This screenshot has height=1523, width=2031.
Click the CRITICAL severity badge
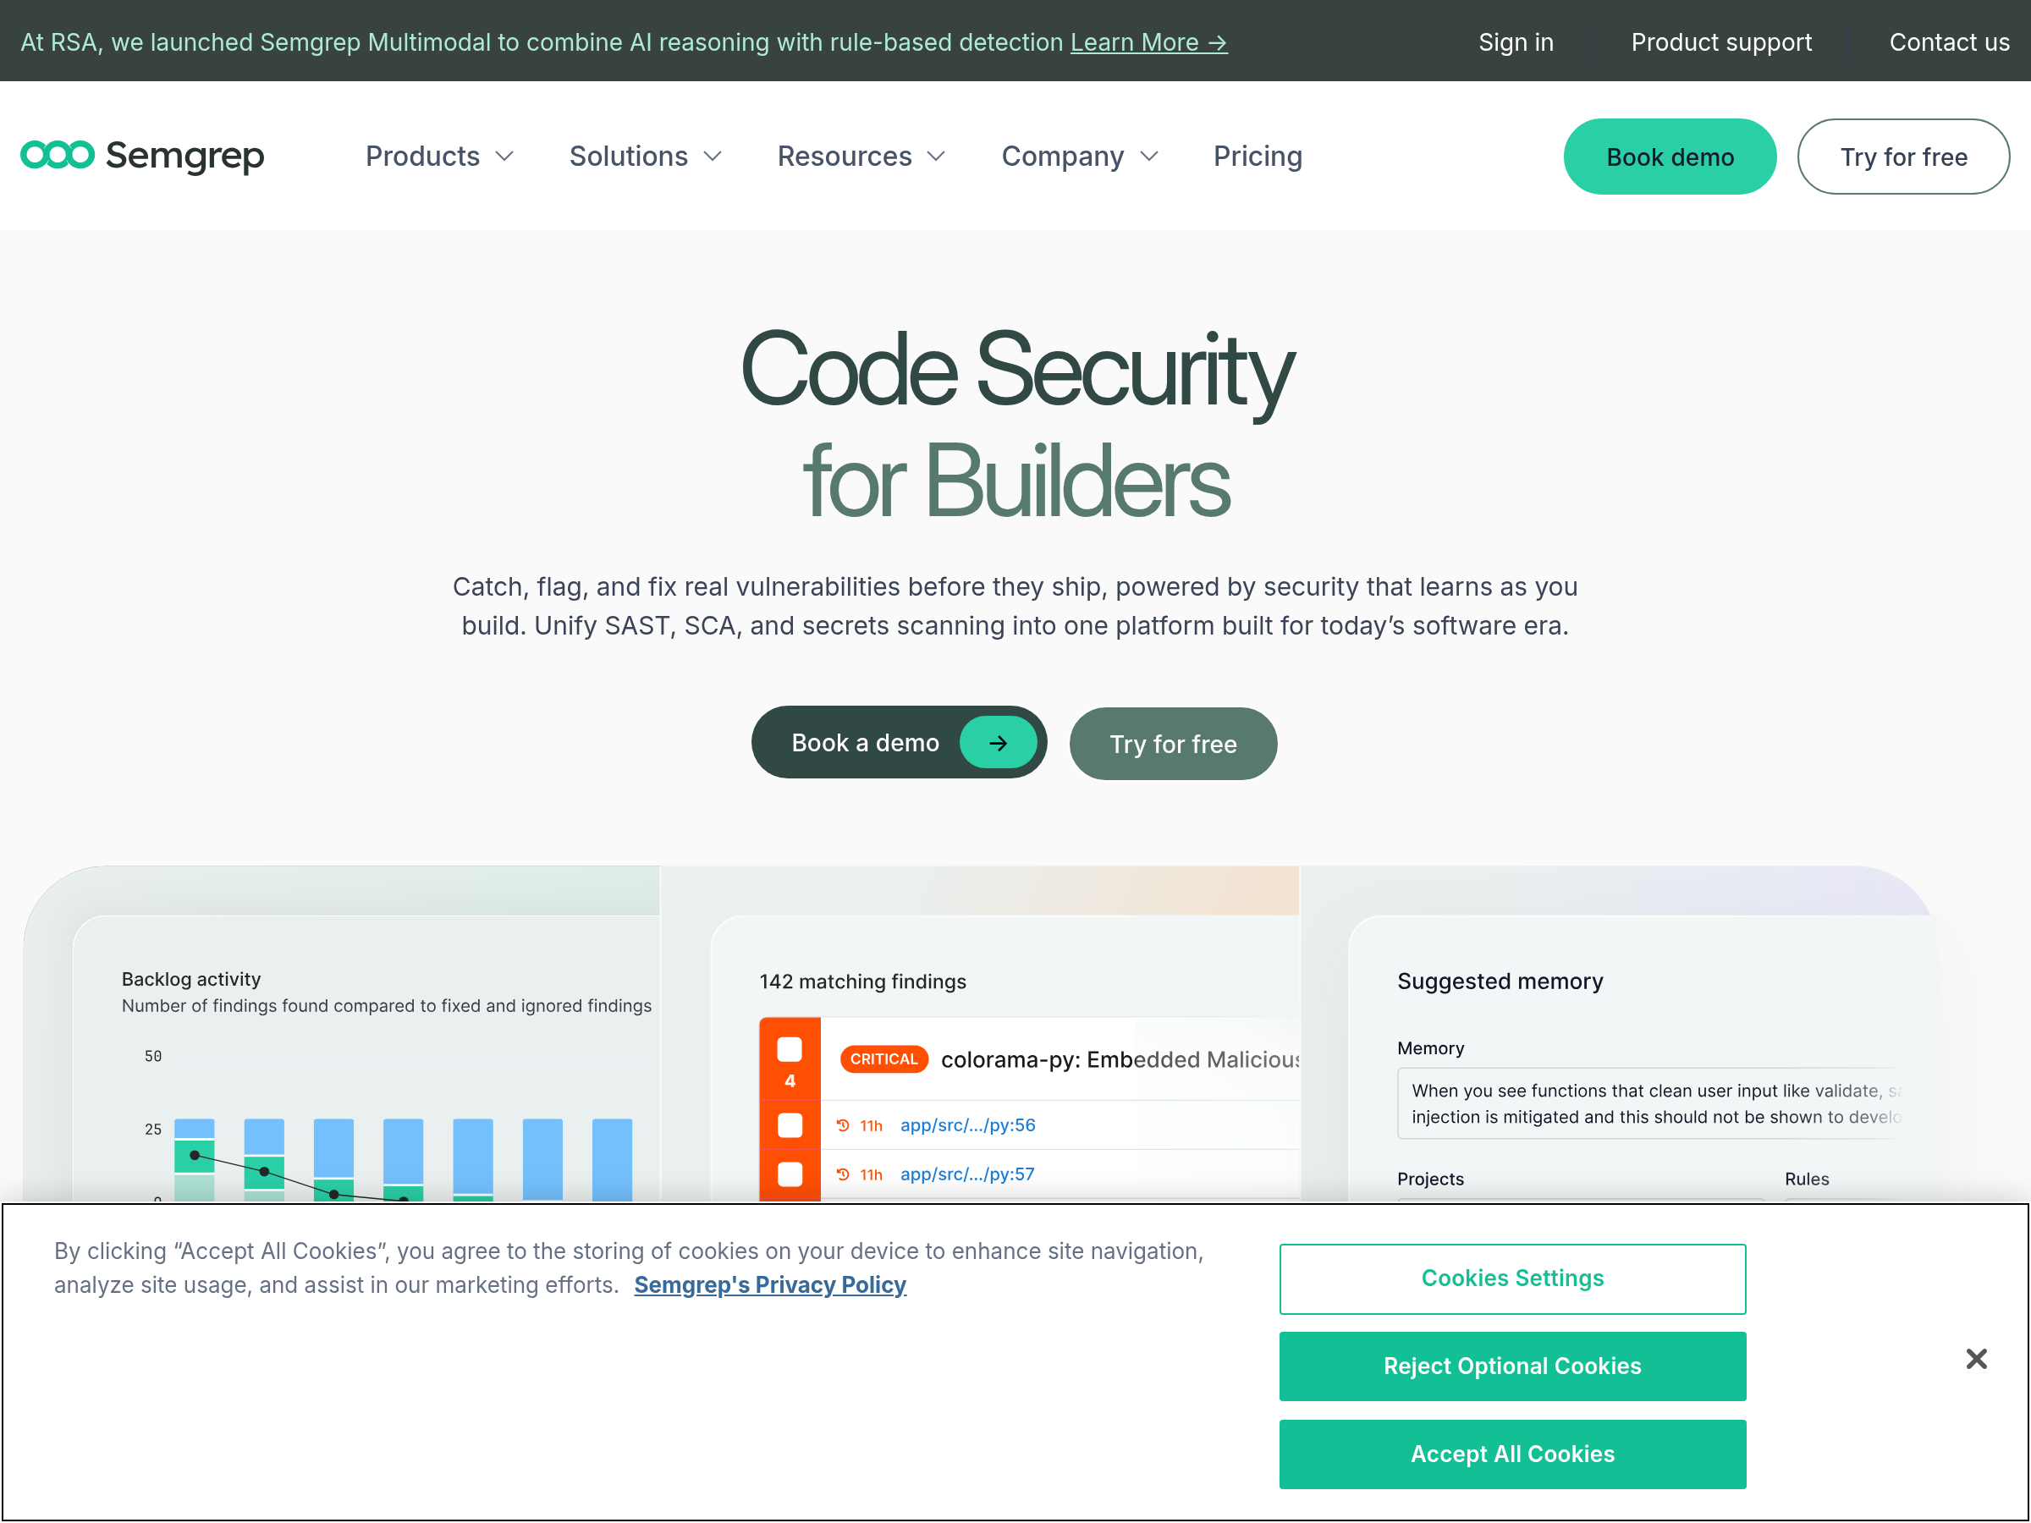883,1059
